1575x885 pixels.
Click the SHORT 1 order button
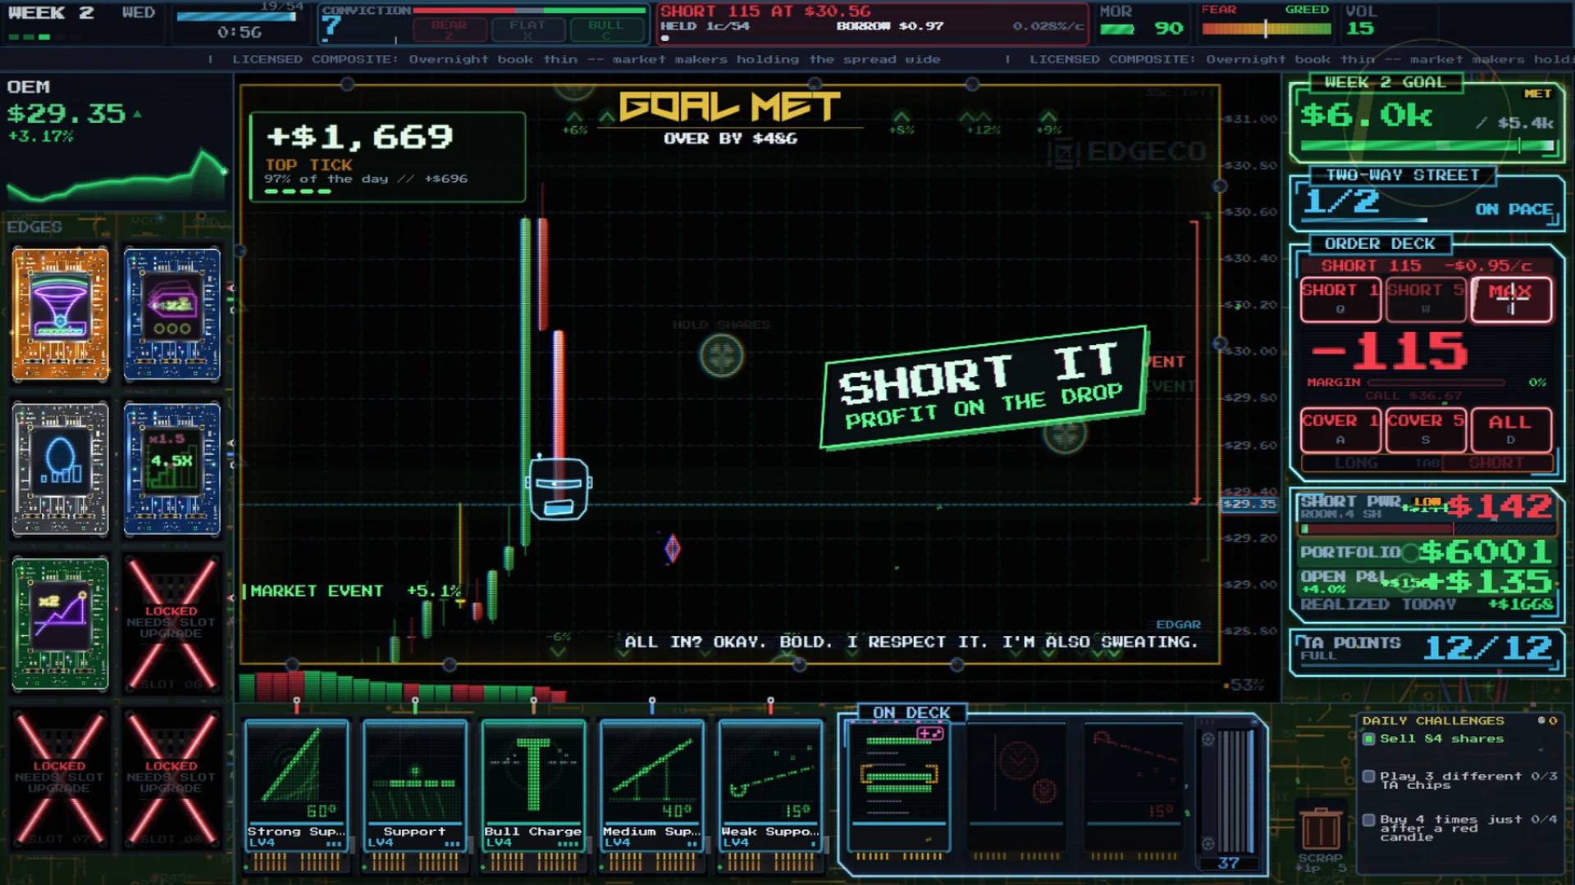point(1340,299)
